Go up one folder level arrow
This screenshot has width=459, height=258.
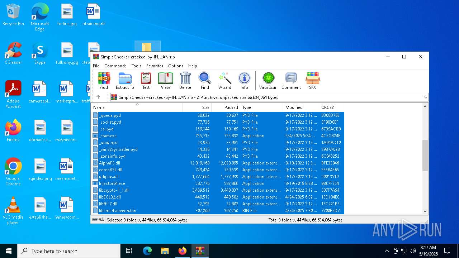tap(98, 97)
